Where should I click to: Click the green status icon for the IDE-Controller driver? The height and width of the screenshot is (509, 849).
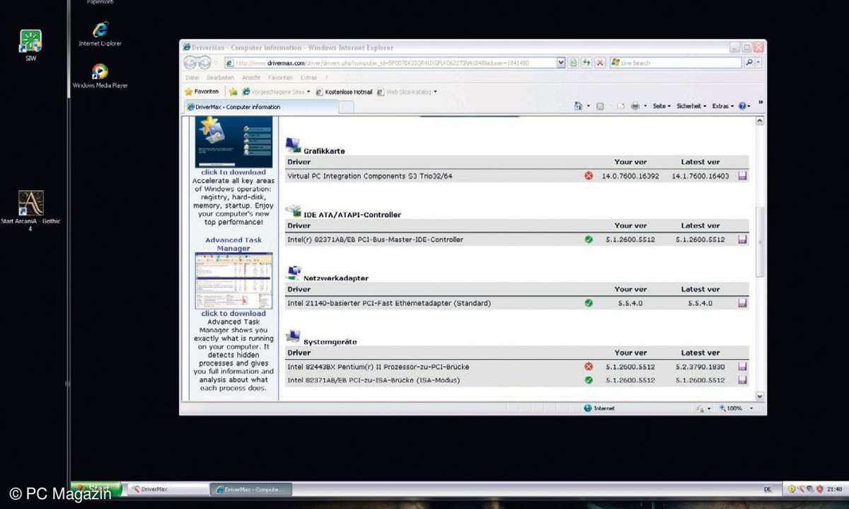point(589,240)
